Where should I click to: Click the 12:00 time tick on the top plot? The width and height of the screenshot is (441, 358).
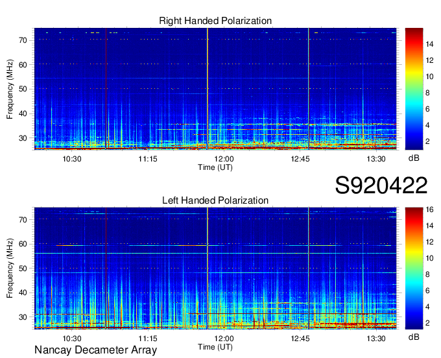coord(224,159)
